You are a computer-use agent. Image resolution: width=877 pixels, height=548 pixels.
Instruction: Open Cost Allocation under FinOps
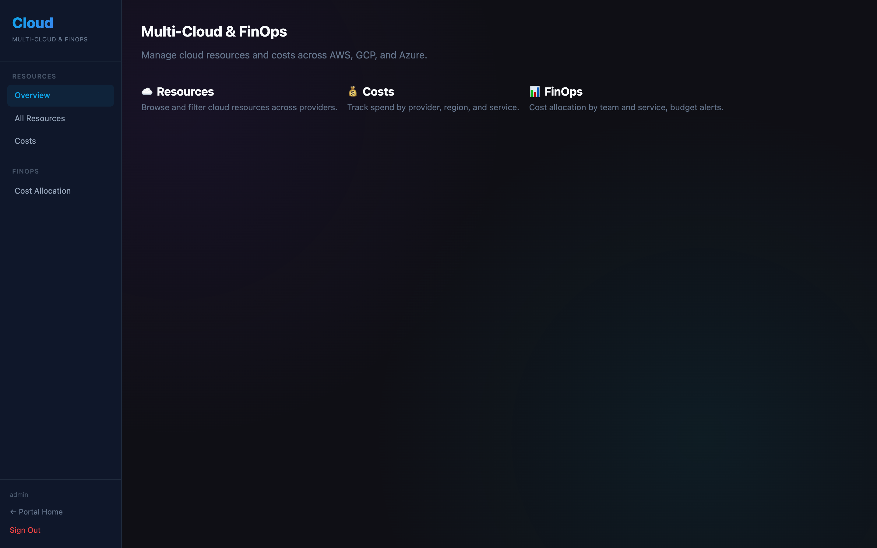pyautogui.click(x=43, y=191)
